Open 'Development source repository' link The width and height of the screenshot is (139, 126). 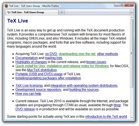click(x=38, y=90)
